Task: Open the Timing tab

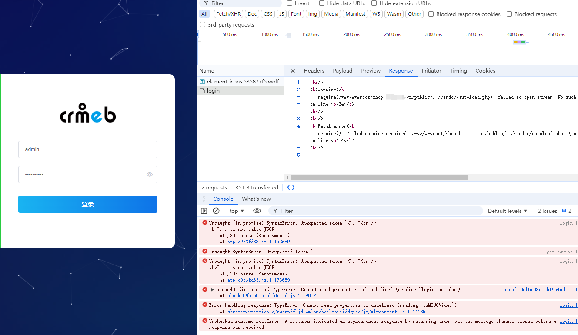Action: point(458,71)
